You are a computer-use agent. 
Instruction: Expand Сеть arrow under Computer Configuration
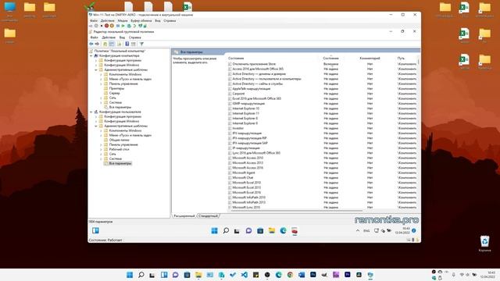(101, 98)
